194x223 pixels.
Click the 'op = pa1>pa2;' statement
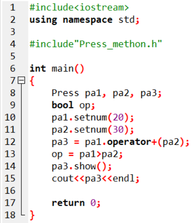(87, 154)
